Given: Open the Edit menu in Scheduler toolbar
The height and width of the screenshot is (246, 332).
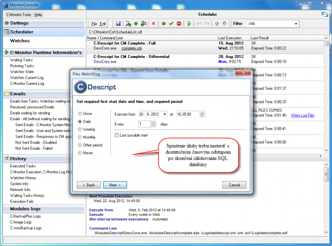Looking at the screenshot, I should point(103,24).
